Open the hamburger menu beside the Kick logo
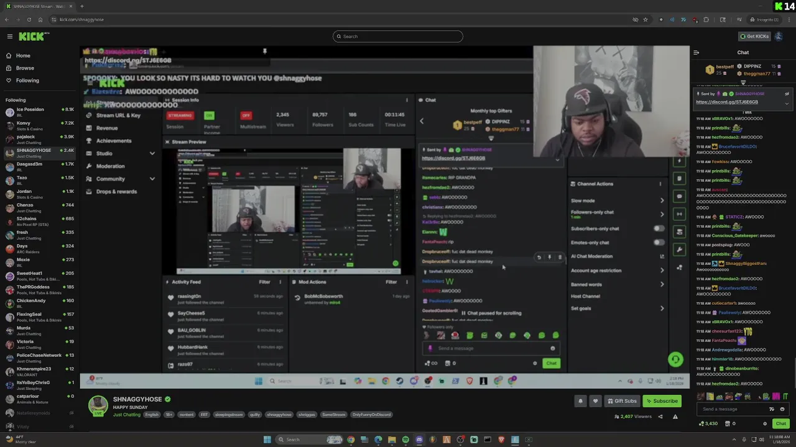This screenshot has width=796, height=447. click(9, 37)
